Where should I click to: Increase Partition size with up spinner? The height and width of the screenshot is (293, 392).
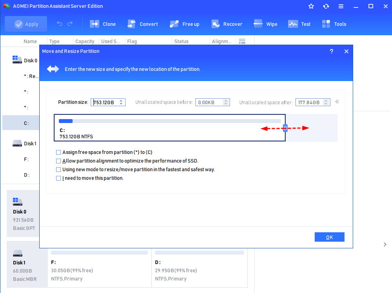click(121, 101)
